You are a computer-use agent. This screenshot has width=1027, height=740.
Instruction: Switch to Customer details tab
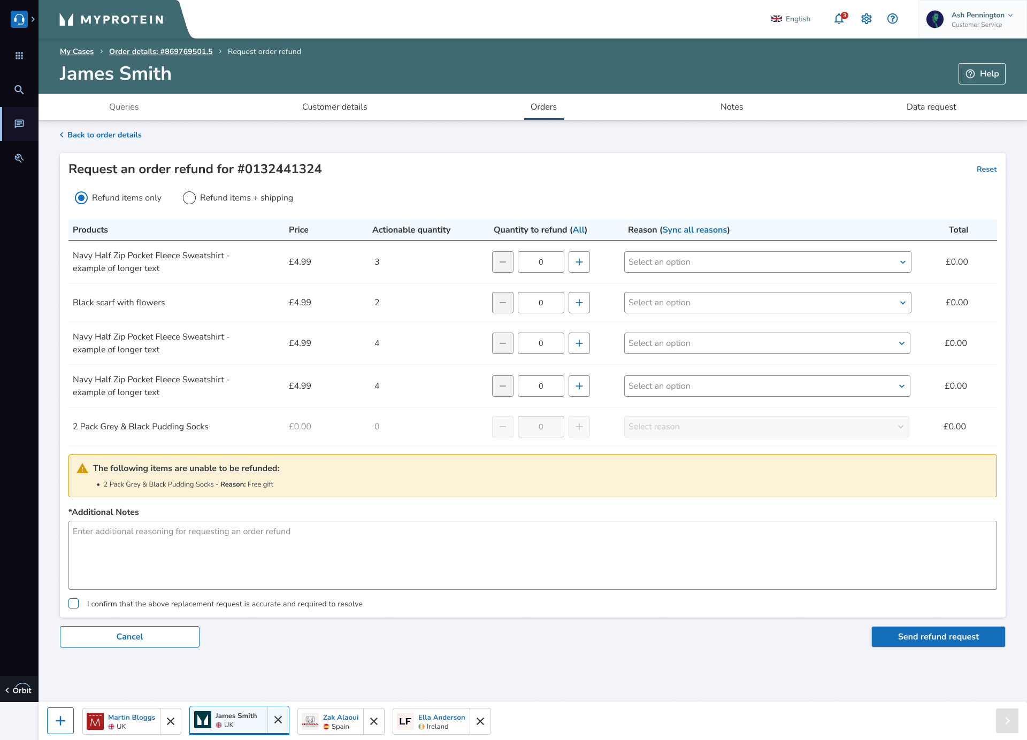334,107
